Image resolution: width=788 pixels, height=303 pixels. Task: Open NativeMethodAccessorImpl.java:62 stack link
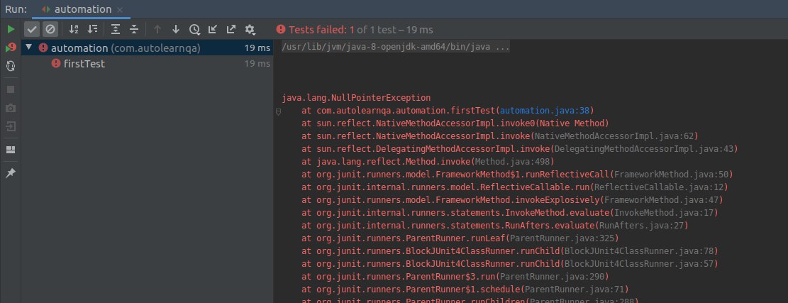point(614,136)
